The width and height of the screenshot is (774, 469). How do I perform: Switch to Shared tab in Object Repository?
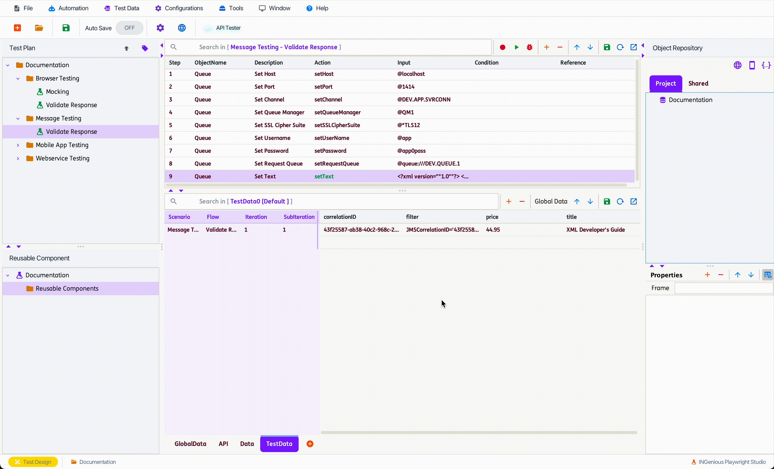click(x=698, y=83)
